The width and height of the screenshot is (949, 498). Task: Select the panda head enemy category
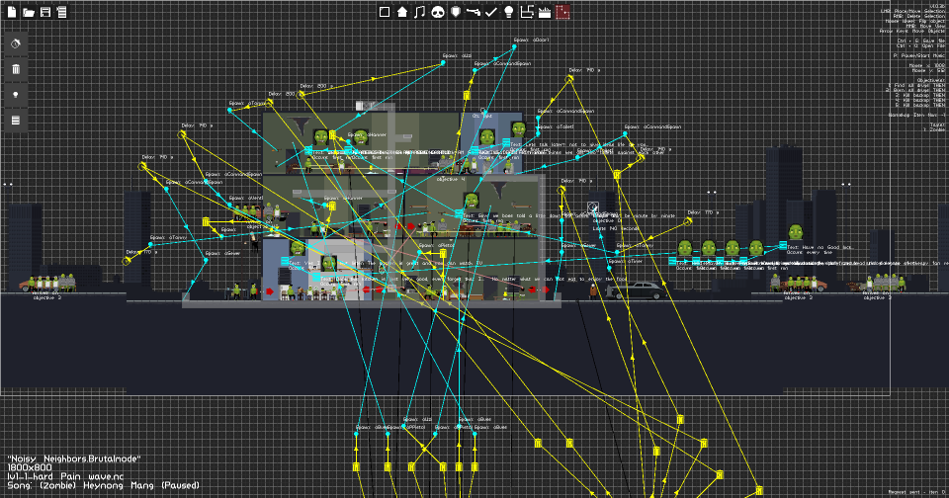pos(438,12)
